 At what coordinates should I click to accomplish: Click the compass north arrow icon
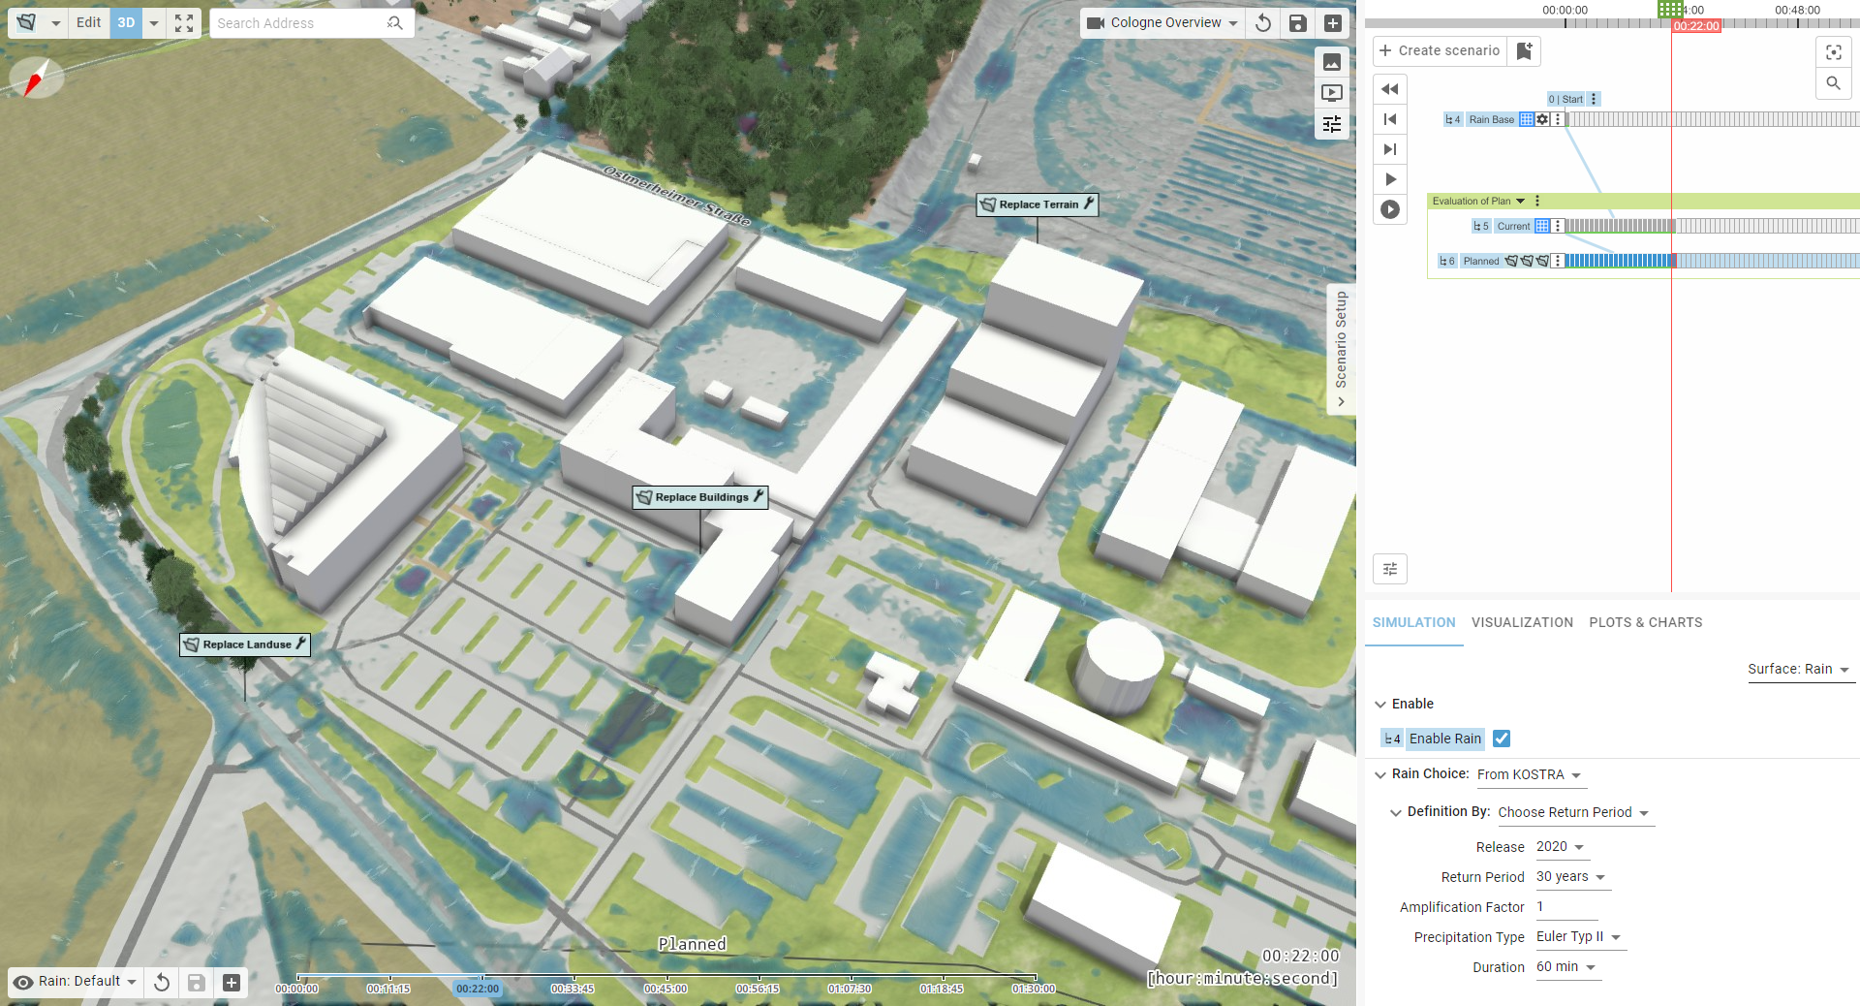click(36, 79)
